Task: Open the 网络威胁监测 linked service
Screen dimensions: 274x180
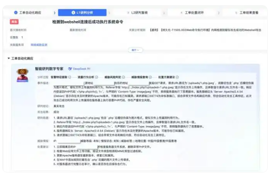Action: (39, 45)
